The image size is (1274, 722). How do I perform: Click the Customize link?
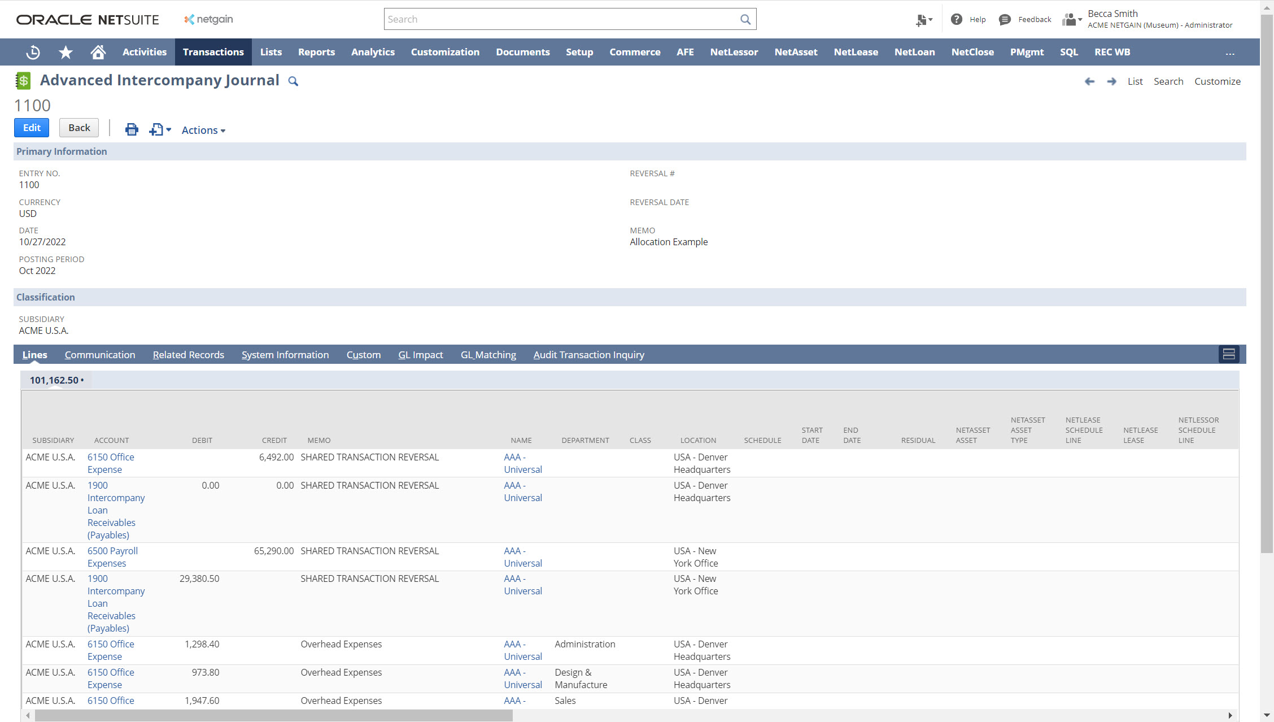point(1218,81)
